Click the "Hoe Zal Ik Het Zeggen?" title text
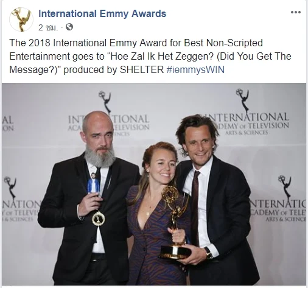 coord(162,56)
